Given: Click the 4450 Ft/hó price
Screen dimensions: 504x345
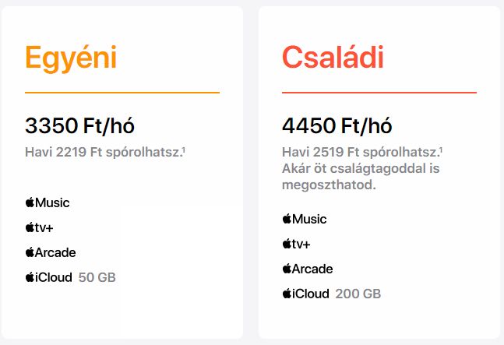Looking at the screenshot, I should tap(337, 125).
